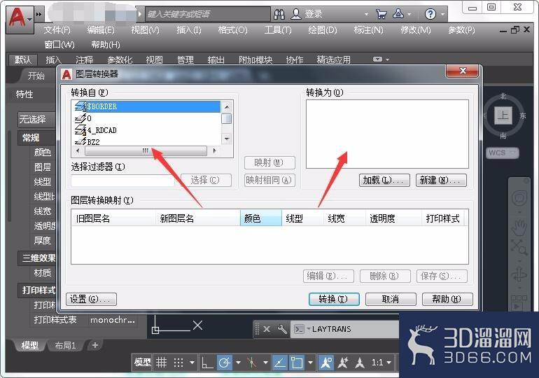Click the steering wheel navigation icon
This screenshot has width=539, height=378.
tap(519, 198)
